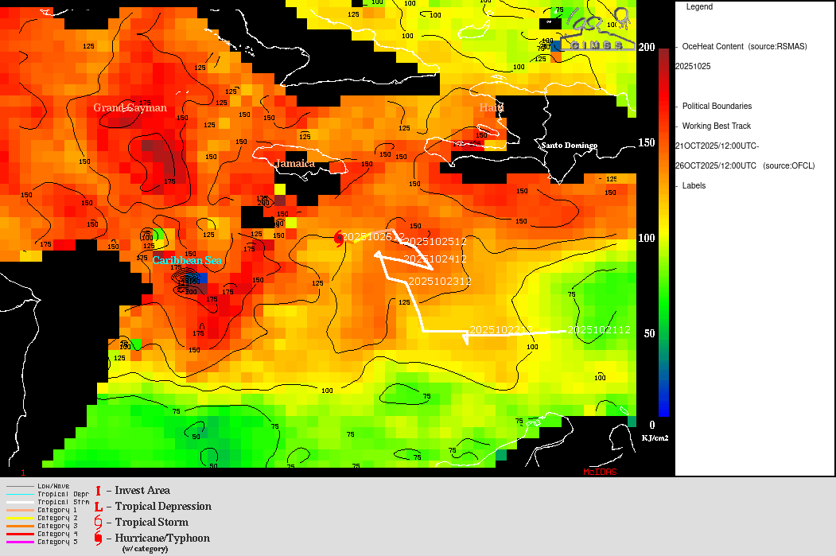Click the Invest Area 'I' legend symbol
Image resolution: width=836 pixels, height=556 pixels.
pos(98,491)
